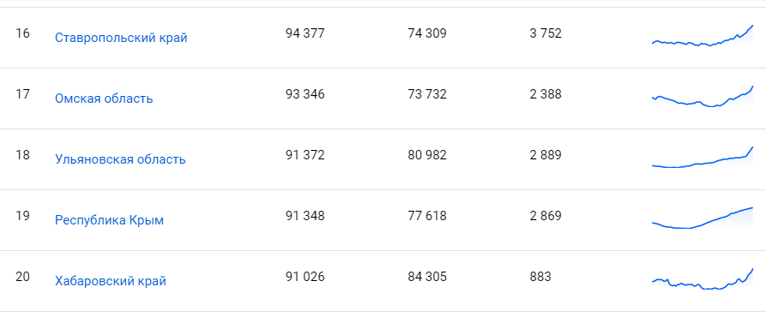Image resolution: width=766 pixels, height=317 pixels.
Task: Open the Хабаровский край link
Action: 111,281
